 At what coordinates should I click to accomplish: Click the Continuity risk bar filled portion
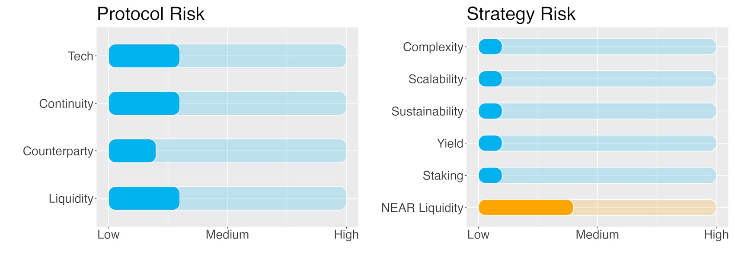(144, 104)
